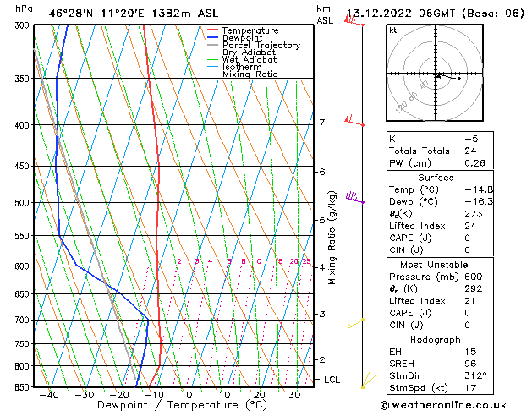Click the red wind barb at 400 hPa

pyautogui.click(x=354, y=121)
